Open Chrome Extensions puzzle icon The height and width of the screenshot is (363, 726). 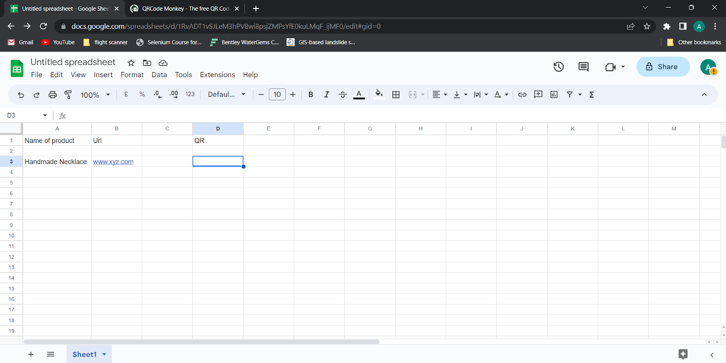coord(667,26)
